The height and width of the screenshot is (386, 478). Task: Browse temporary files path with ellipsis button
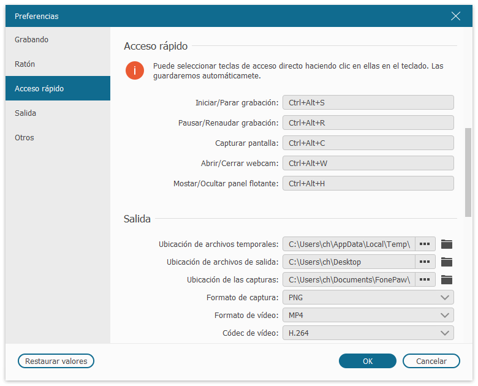pos(425,244)
